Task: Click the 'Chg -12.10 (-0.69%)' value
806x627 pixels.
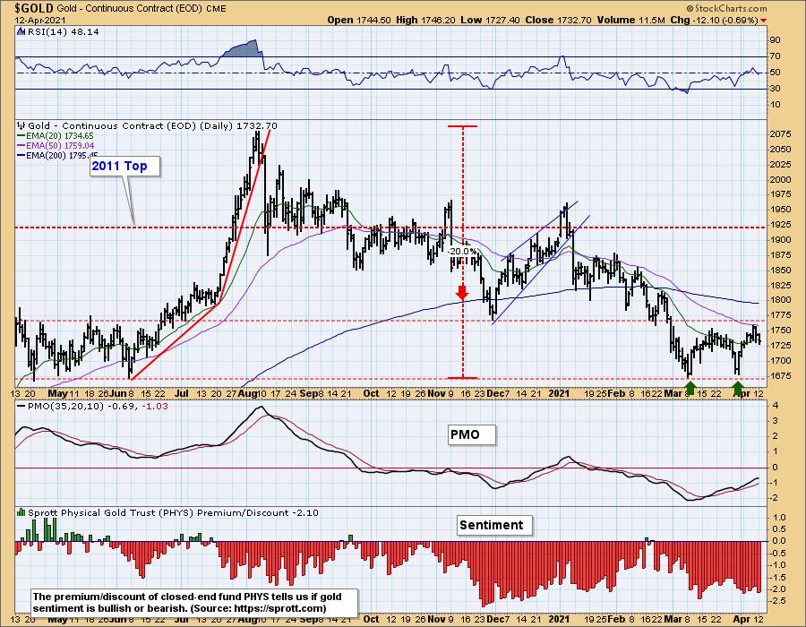Action: (x=714, y=21)
